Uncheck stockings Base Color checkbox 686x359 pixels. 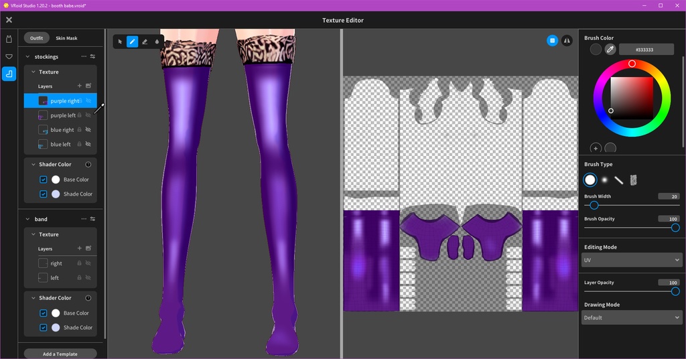(x=44, y=179)
